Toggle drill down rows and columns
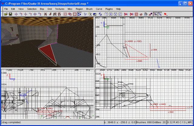The image size is (194, 126). 160,14
